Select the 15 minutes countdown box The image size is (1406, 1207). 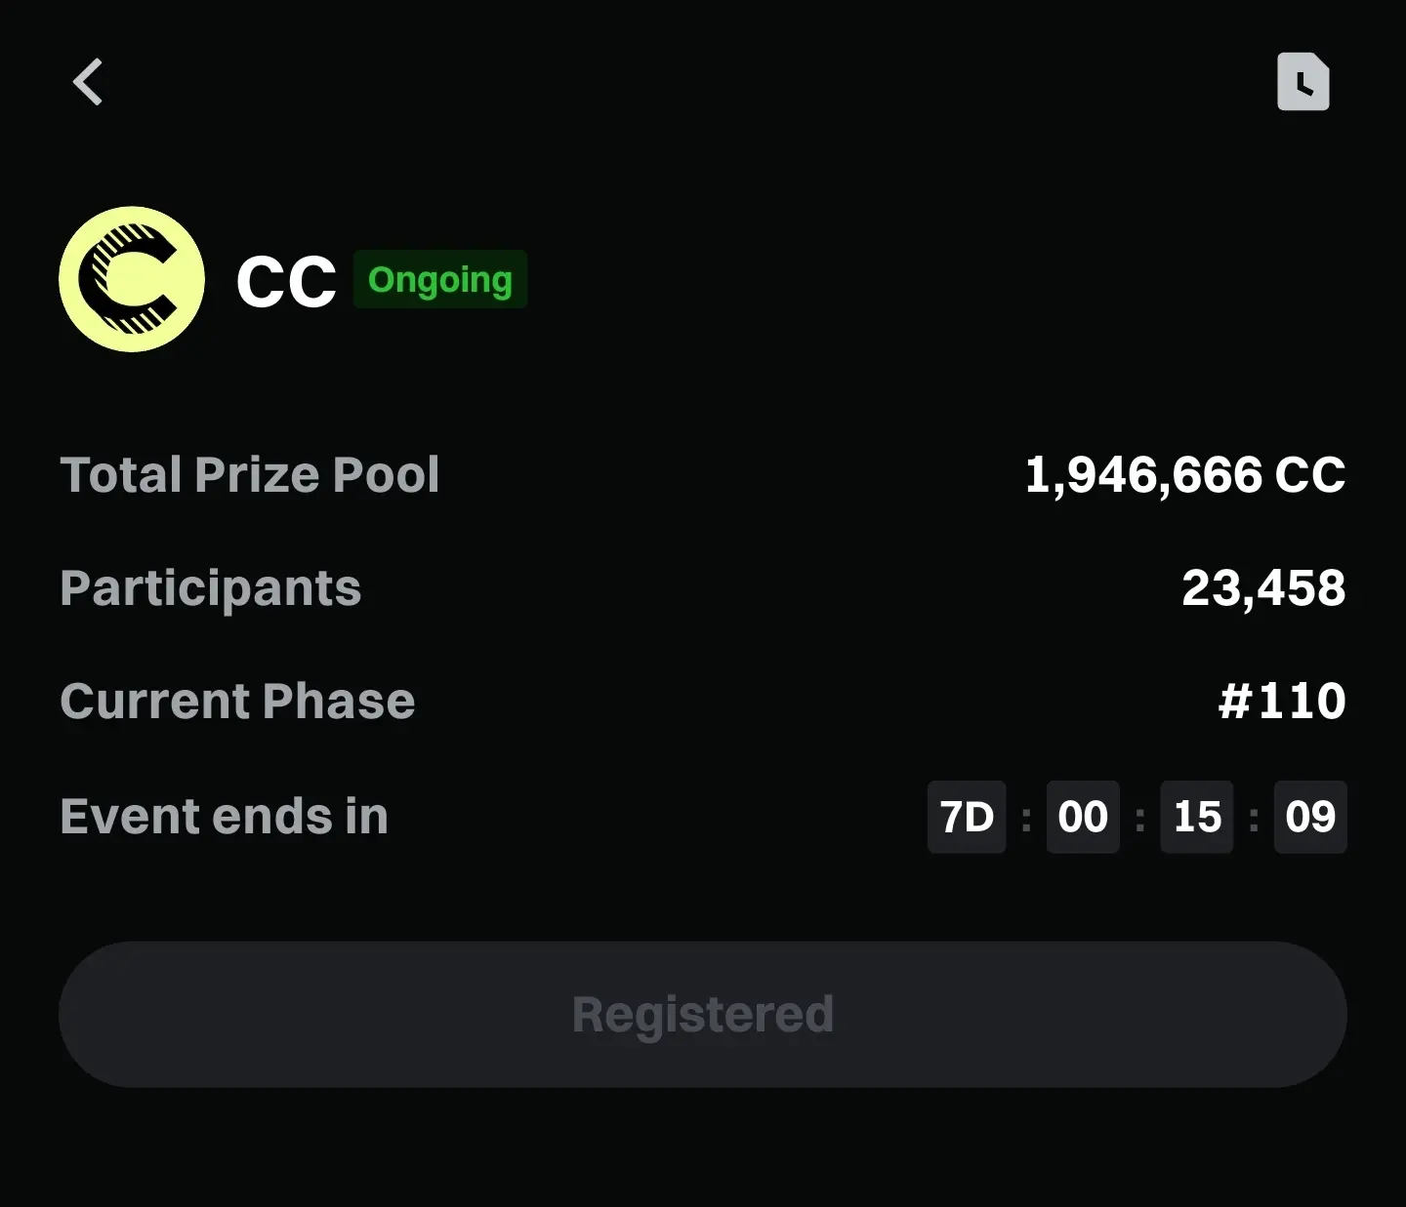click(1196, 817)
